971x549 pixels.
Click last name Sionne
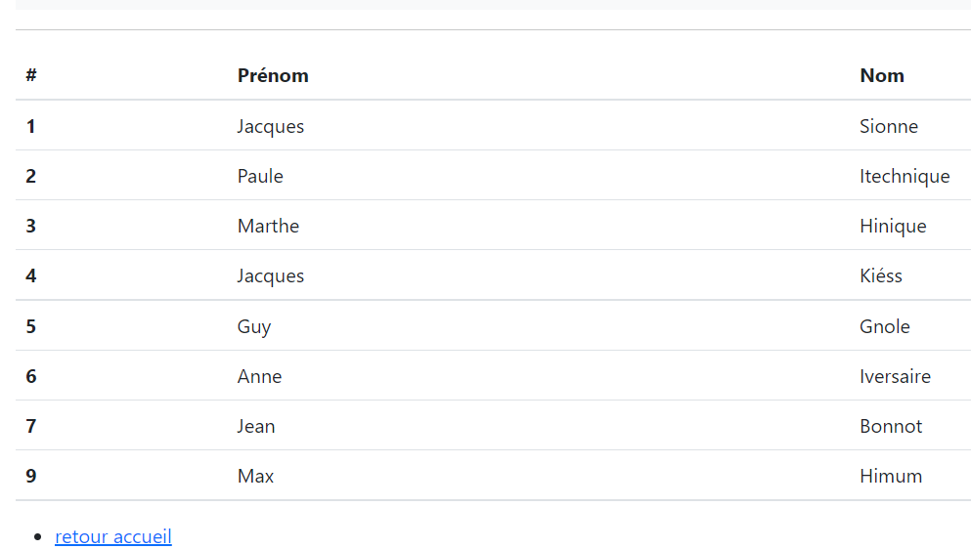click(889, 126)
